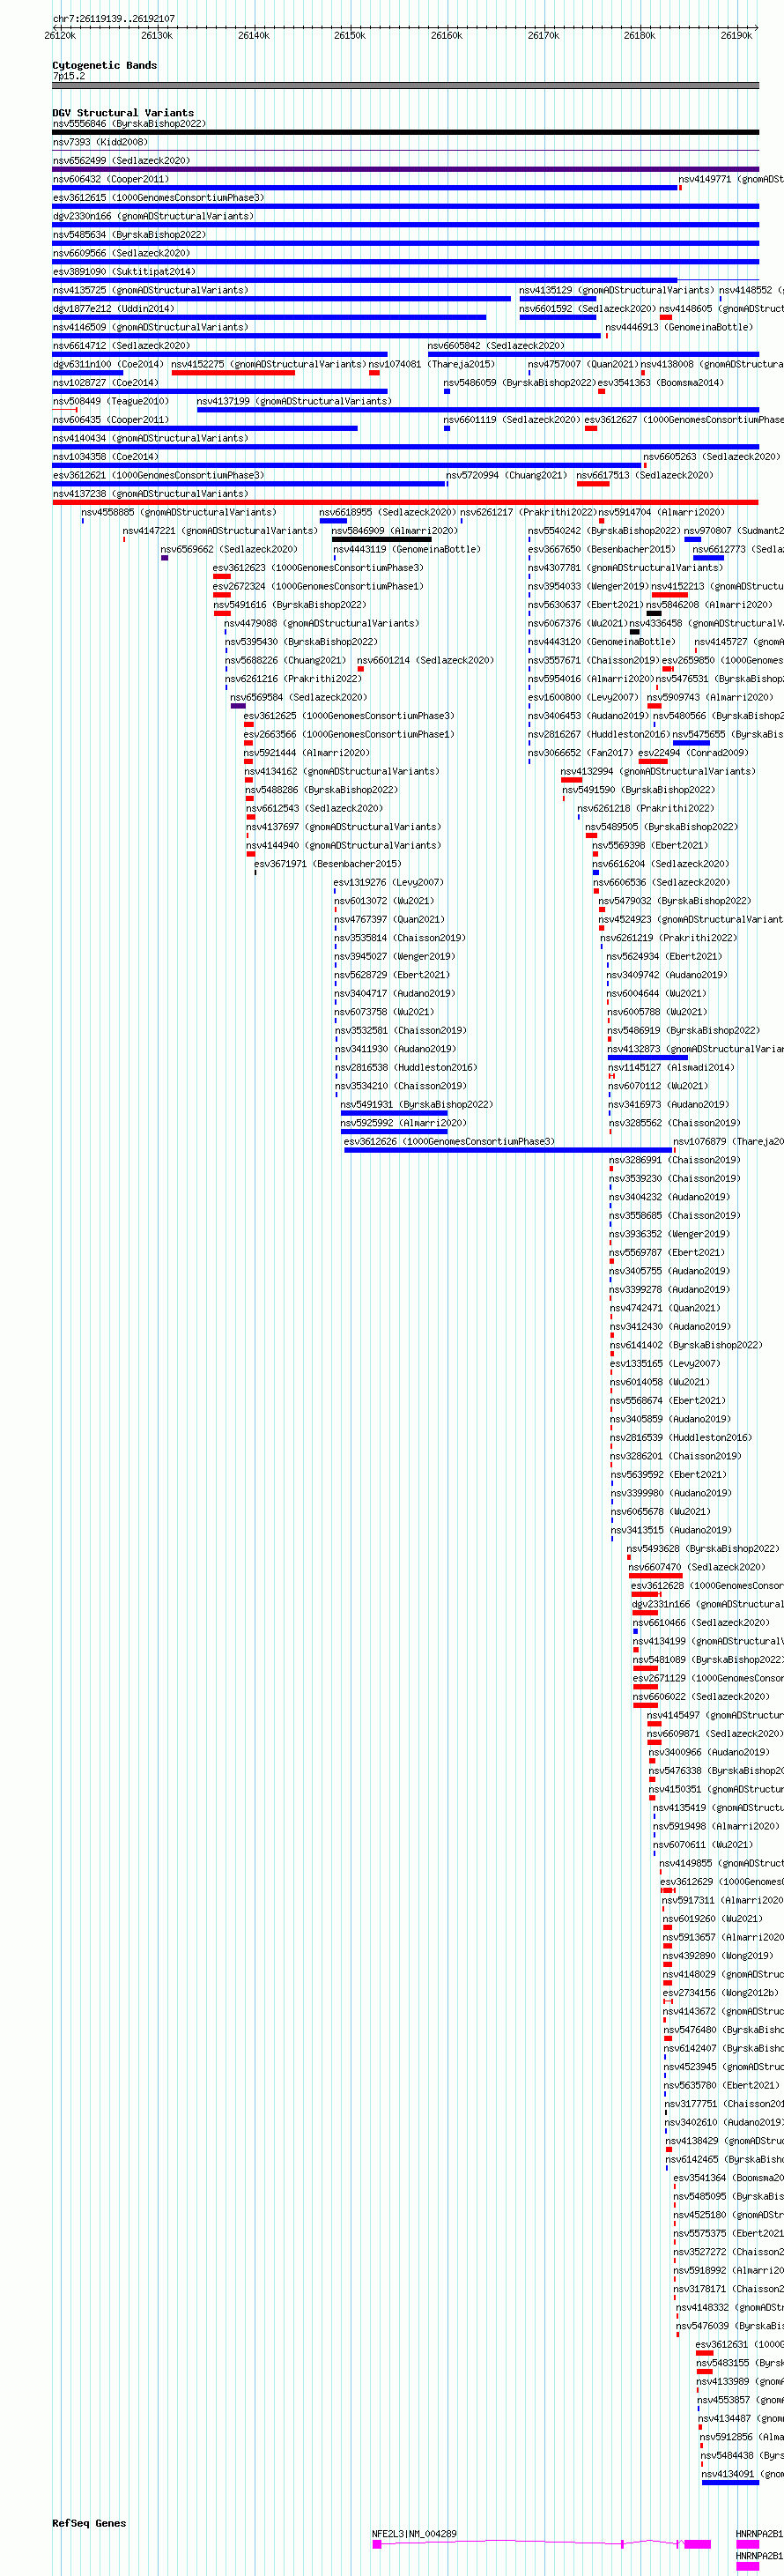Open variant nsv4446913 (GenomeinaBottle)
This screenshot has width=784, height=2576.
[679, 328]
